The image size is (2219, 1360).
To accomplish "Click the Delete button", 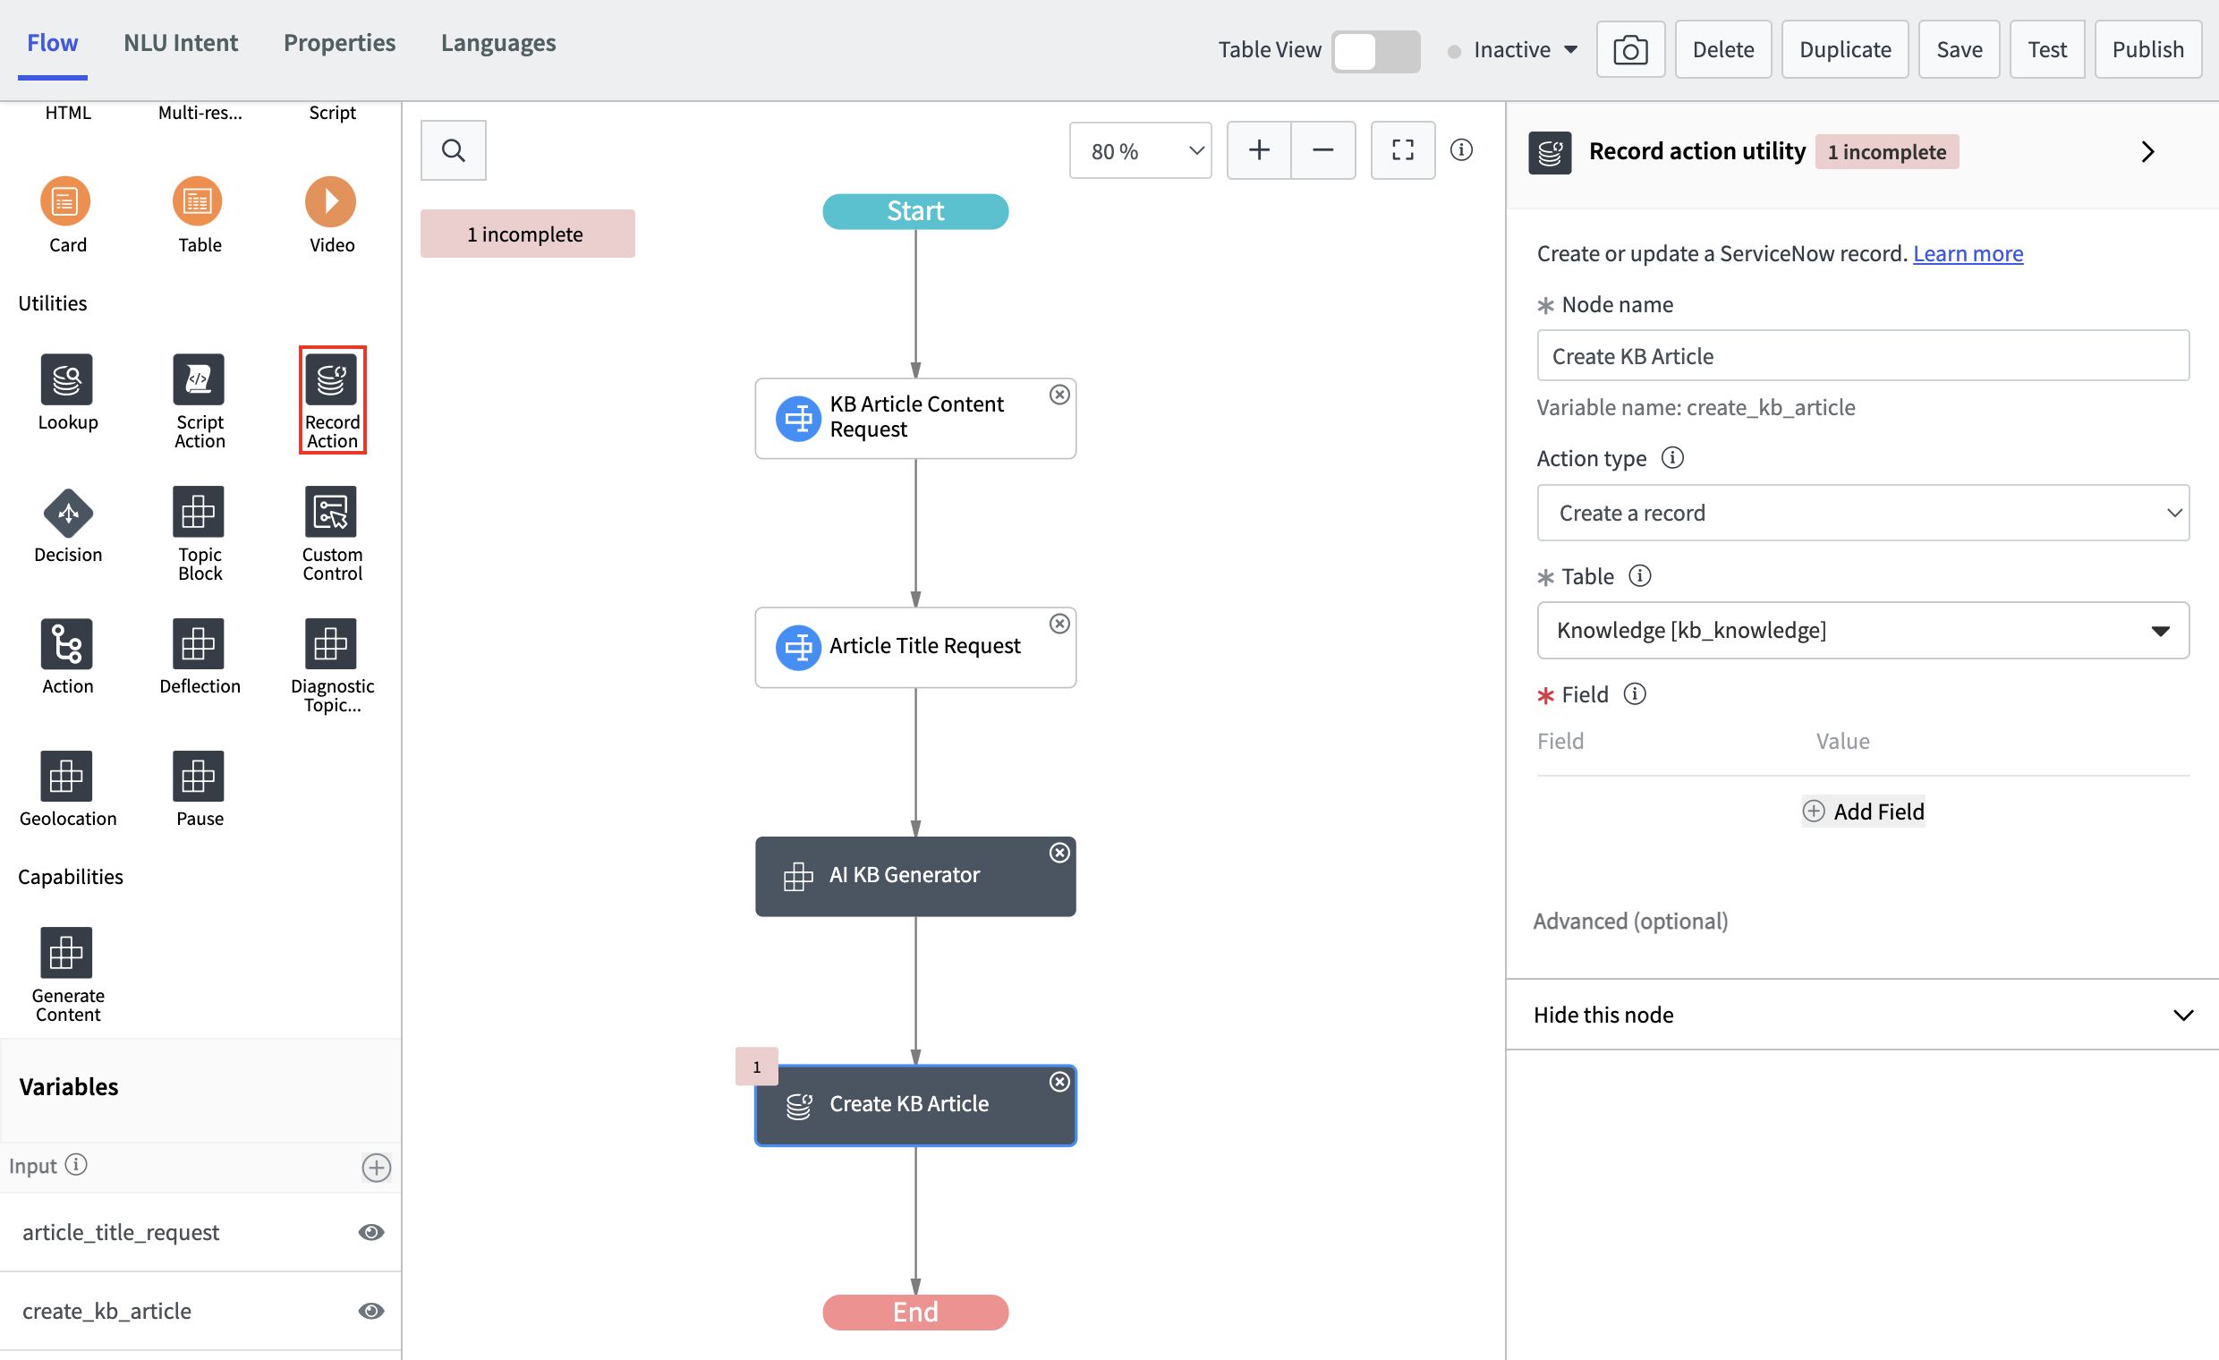I will click(x=1722, y=49).
